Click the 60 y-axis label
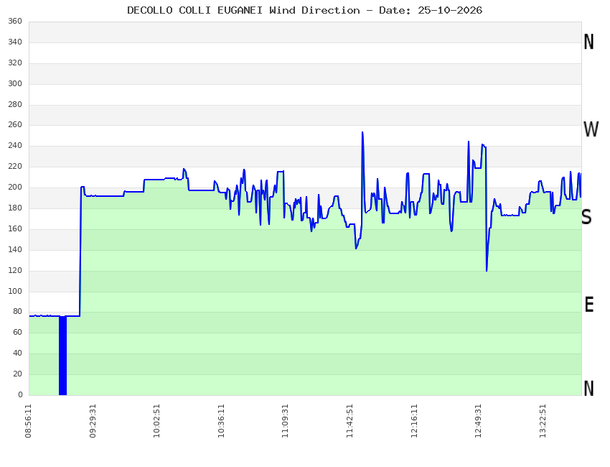 tap(17, 332)
